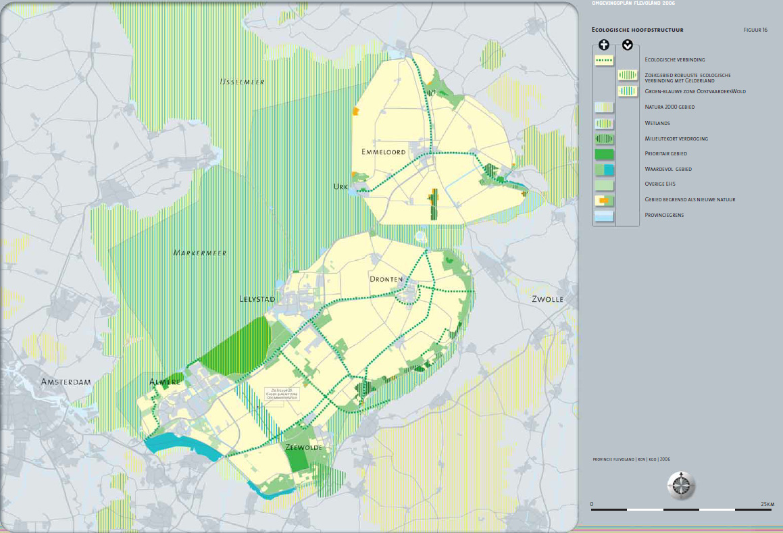
Task: Click the Milieutekort verdroging legend symbol
Action: click(603, 138)
